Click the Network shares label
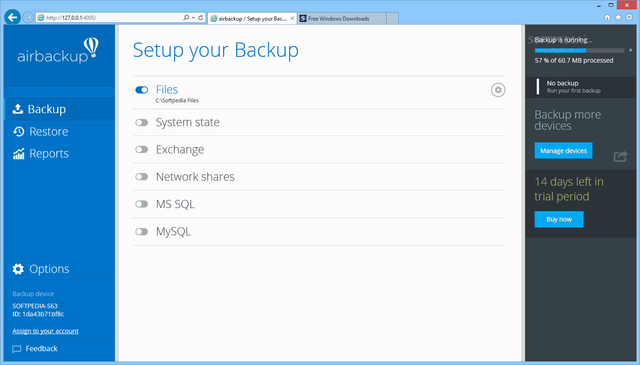The width and height of the screenshot is (640, 365). coord(195,177)
